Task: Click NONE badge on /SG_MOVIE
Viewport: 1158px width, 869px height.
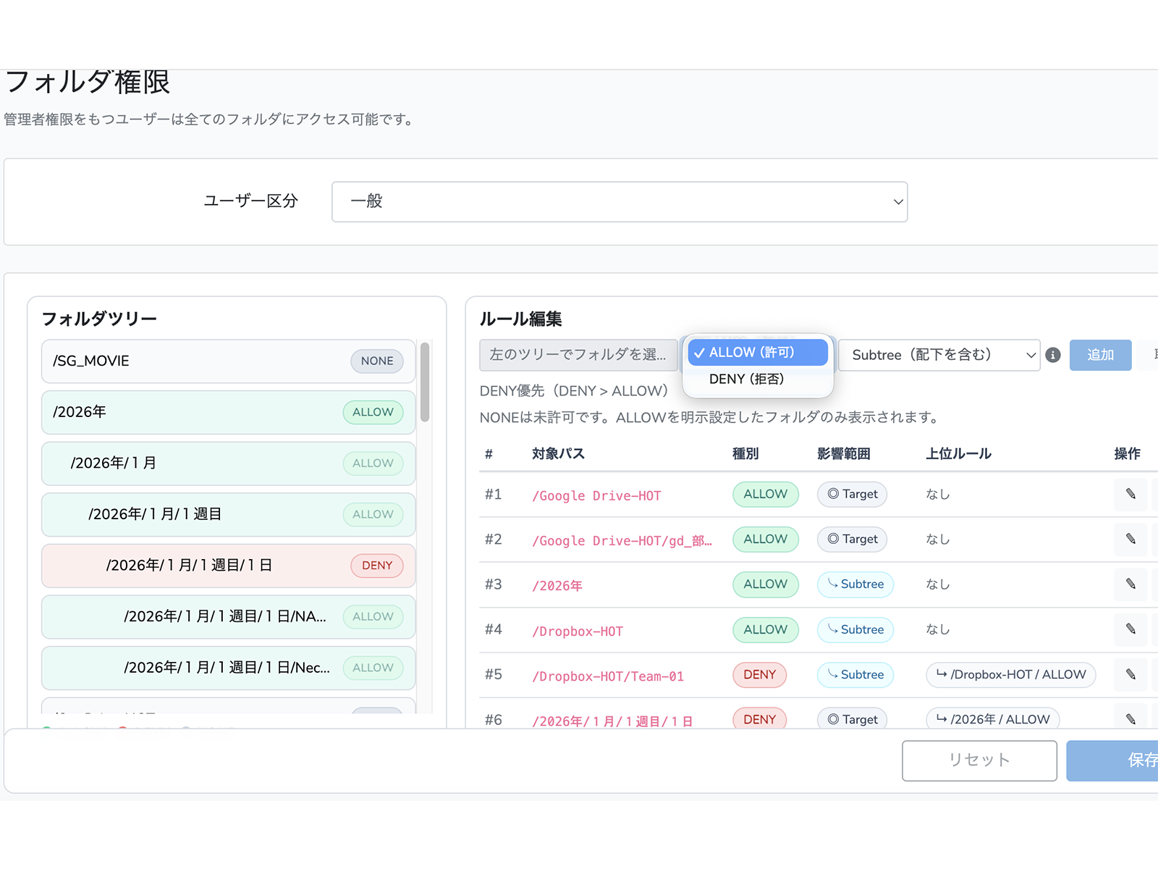Action: coord(377,361)
